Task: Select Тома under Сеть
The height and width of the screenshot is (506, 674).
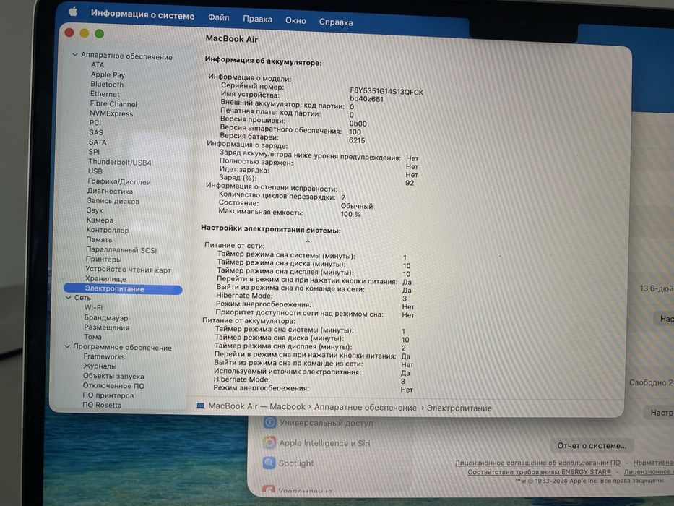Action: [93, 336]
